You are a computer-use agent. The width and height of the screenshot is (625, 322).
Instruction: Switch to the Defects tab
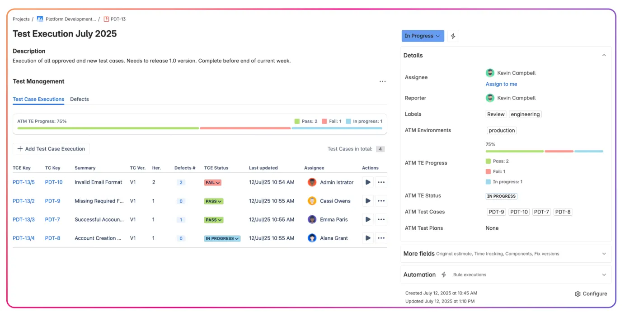click(x=79, y=99)
